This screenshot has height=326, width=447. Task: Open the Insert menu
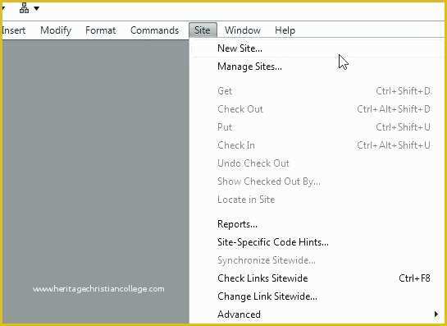pyautogui.click(x=14, y=30)
